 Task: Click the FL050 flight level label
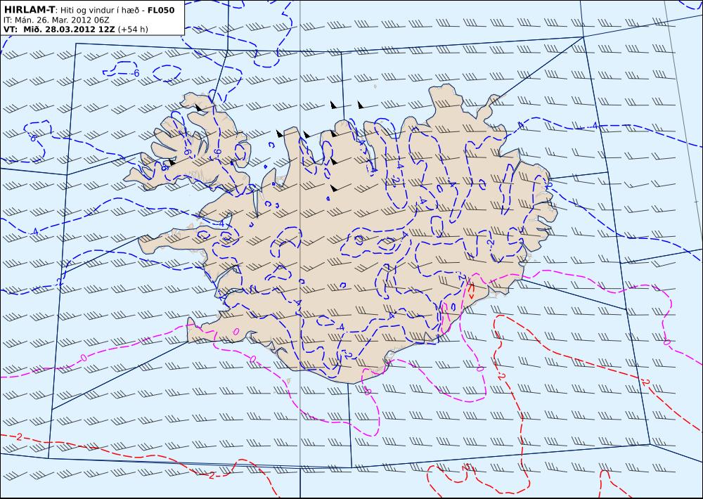coord(161,10)
